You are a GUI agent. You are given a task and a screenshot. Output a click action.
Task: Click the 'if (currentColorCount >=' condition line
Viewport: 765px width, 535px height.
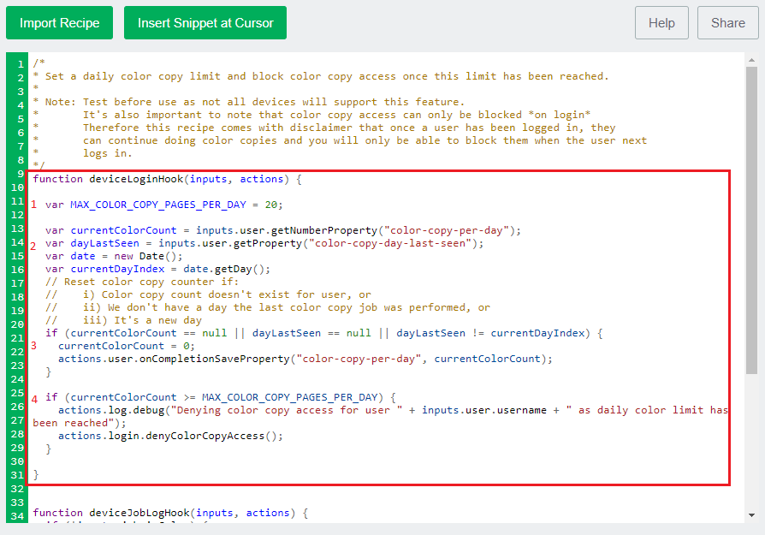pyautogui.click(x=221, y=397)
